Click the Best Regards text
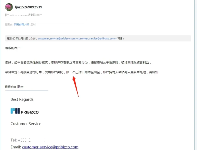This screenshot has height=150, width=197. (23, 99)
